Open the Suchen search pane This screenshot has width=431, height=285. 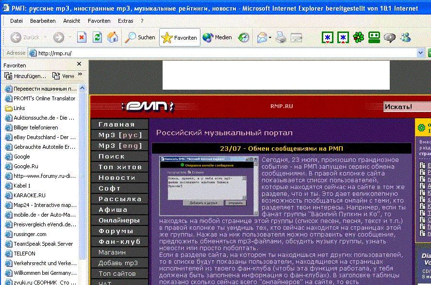(x=140, y=37)
